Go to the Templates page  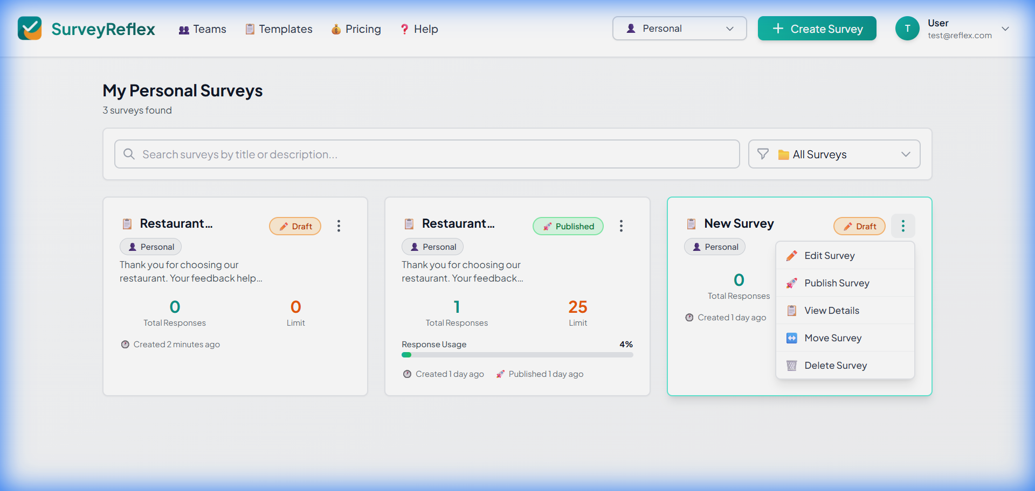click(279, 29)
